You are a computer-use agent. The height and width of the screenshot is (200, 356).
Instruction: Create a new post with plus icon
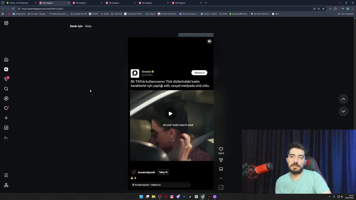pyautogui.click(x=6, y=118)
